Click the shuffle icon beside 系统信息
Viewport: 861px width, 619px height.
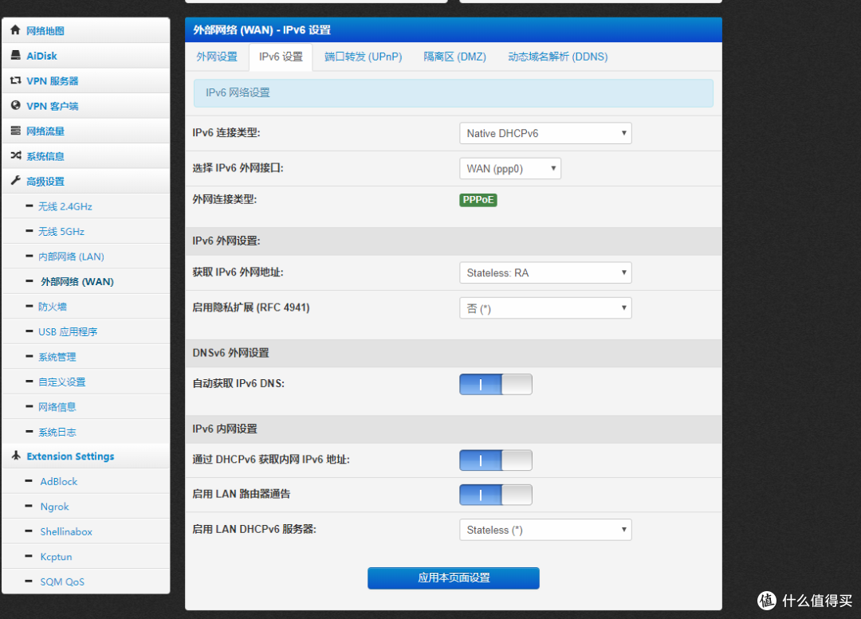coord(15,156)
